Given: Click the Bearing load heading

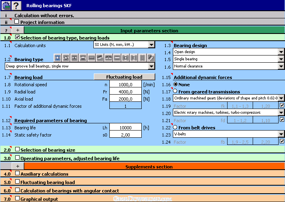Looking at the screenshot, I should (x=28, y=77).
